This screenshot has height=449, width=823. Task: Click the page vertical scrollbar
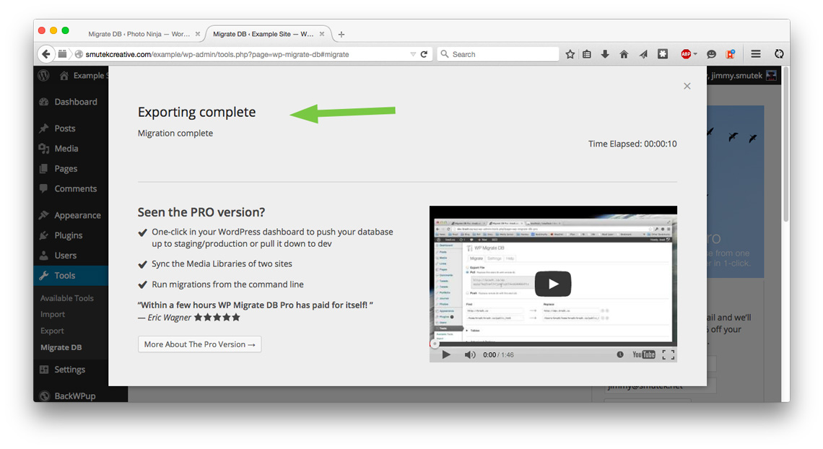[785, 144]
